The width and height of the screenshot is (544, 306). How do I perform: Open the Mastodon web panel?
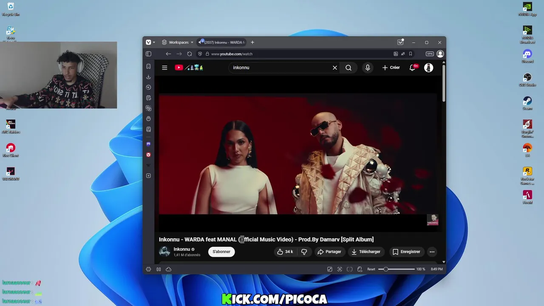[148, 144]
